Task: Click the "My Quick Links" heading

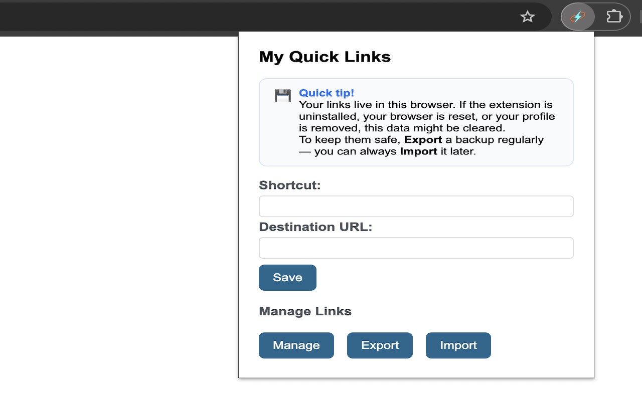Action: coord(325,57)
